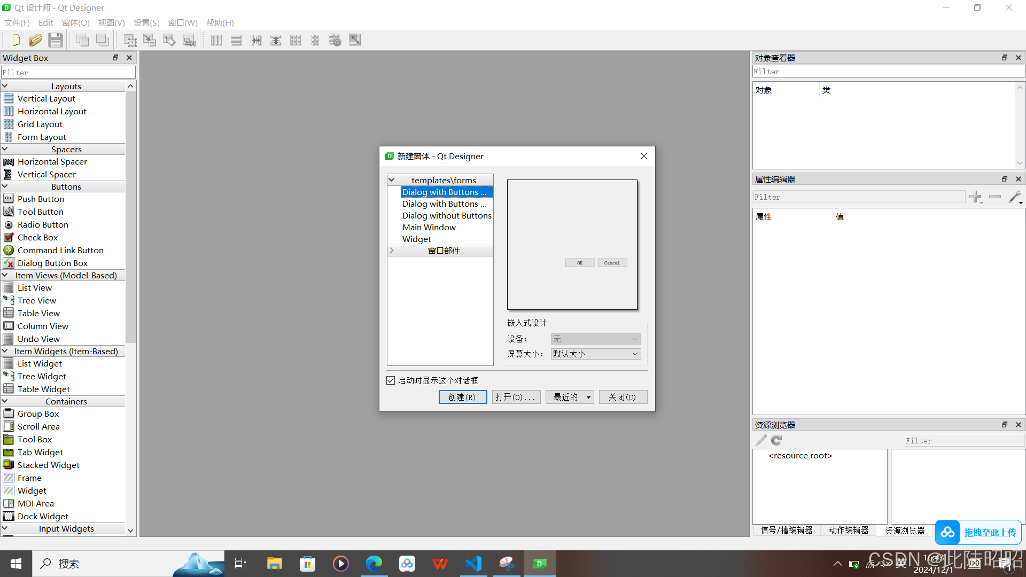Select the Main Window template in the list
Screen dimensions: 1026x577
(429, 227)
